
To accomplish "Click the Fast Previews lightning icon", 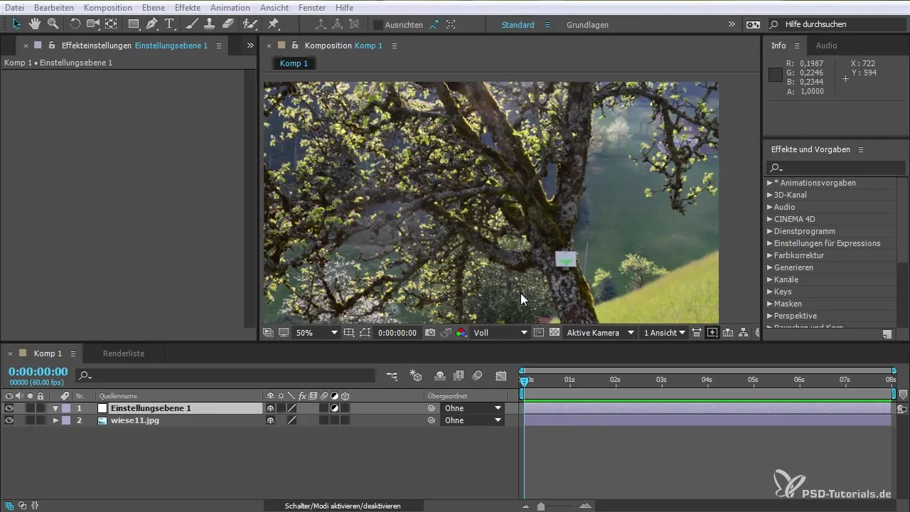I will (712, 333).
